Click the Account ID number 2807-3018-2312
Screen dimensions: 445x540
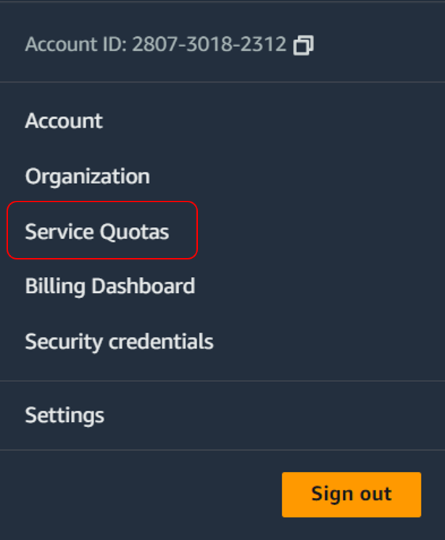pos(209,44)
